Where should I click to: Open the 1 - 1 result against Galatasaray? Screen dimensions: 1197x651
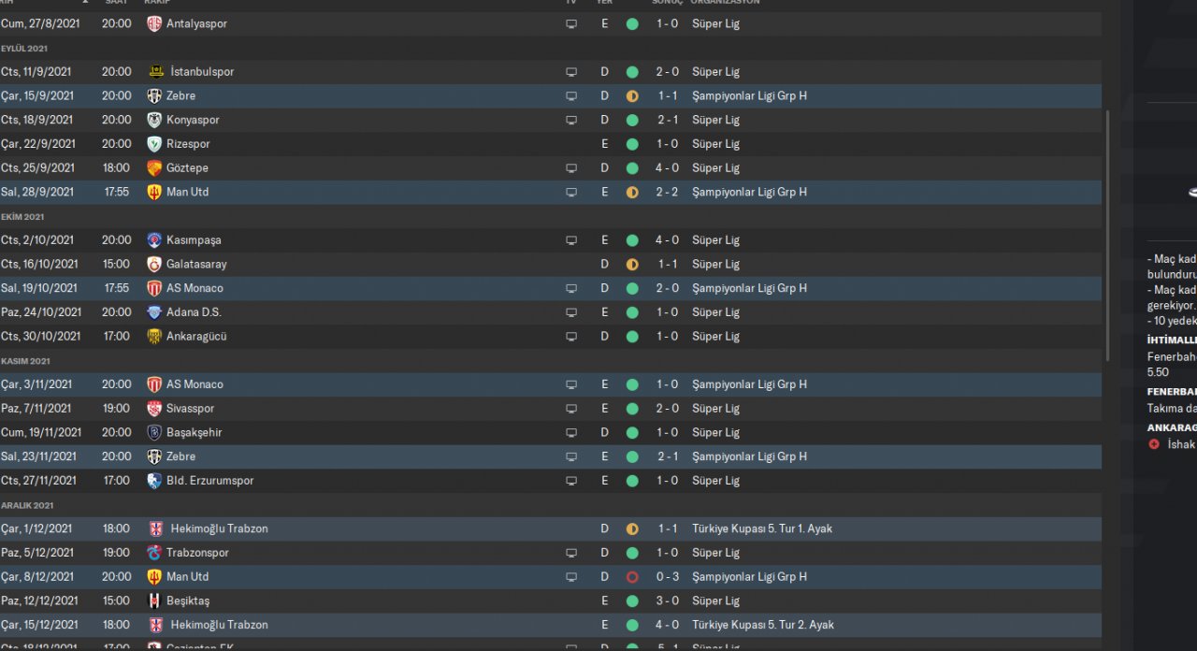(x=667, y=265)
